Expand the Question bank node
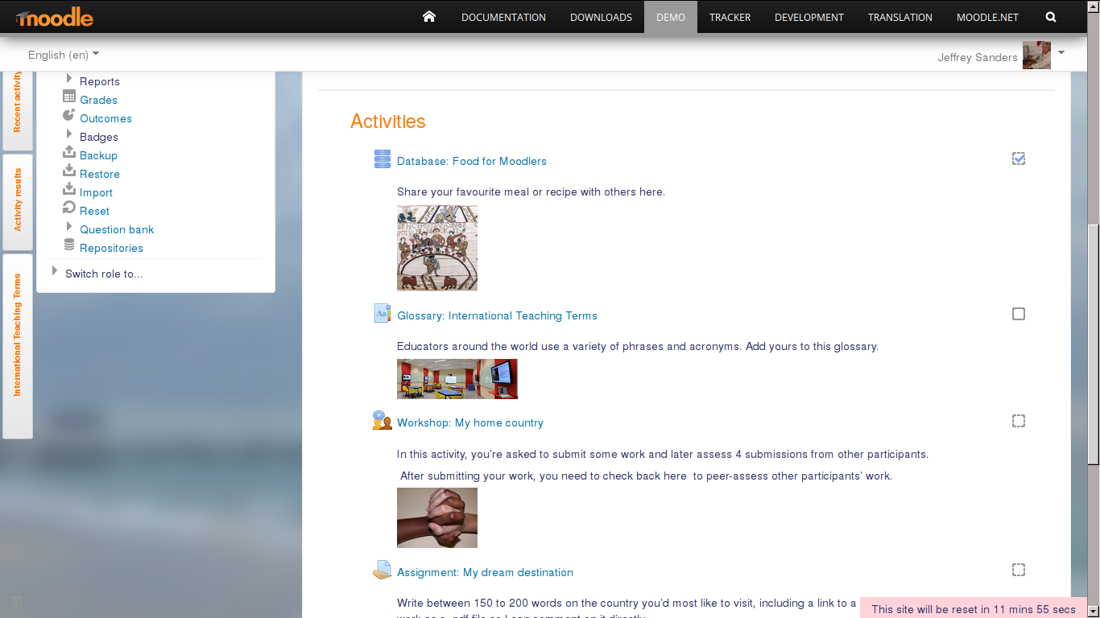The height and width of the screenshot is (618, 1100). pyautogui.click(x=69, y=227)
